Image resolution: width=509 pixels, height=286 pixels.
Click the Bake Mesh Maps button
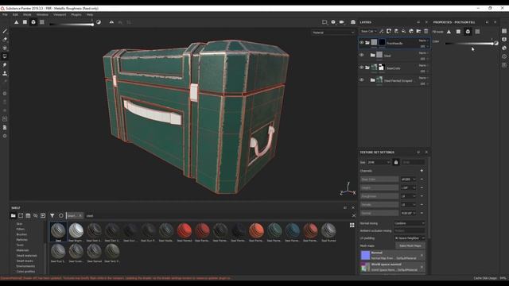410,245
